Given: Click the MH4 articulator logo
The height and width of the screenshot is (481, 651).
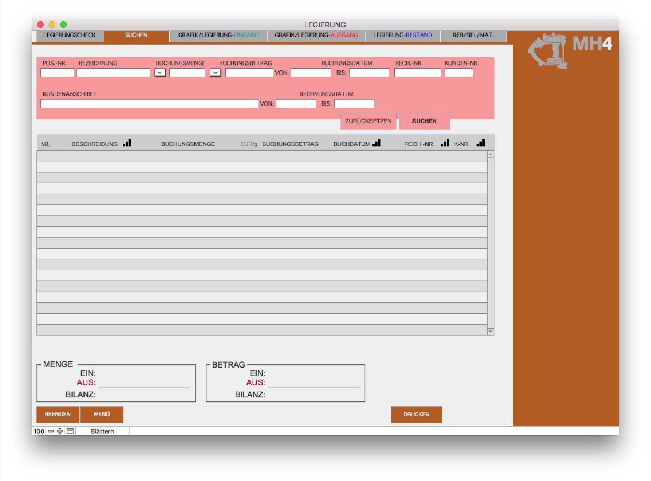Looking at the screenshot, I should pyautogui.click(x=548, y=50).
